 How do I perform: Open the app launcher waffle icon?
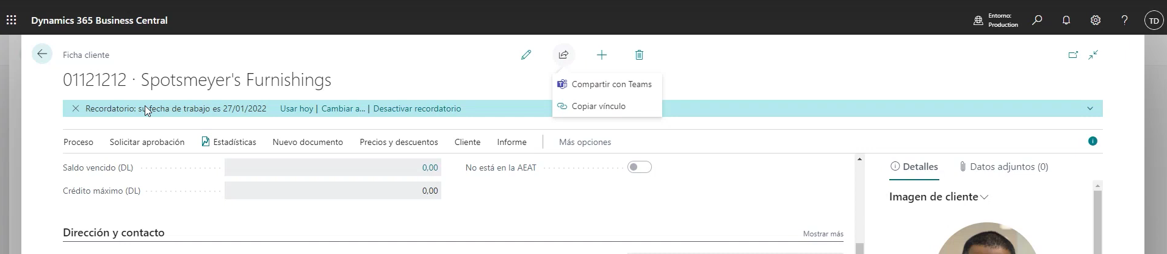point(12,20)
